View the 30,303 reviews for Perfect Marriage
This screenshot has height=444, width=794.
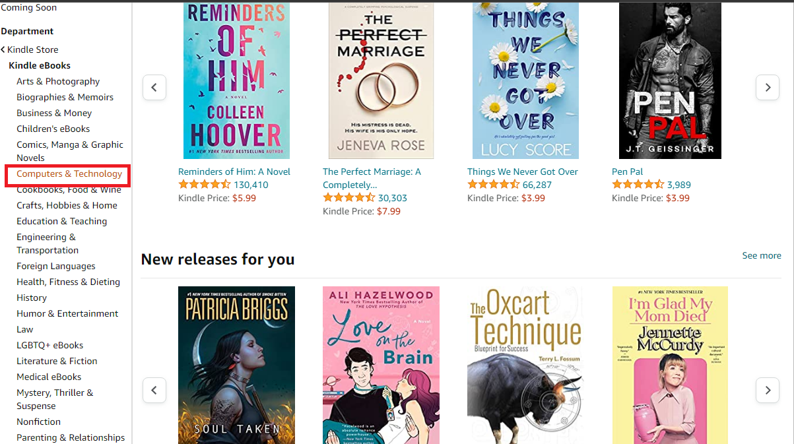393,198
